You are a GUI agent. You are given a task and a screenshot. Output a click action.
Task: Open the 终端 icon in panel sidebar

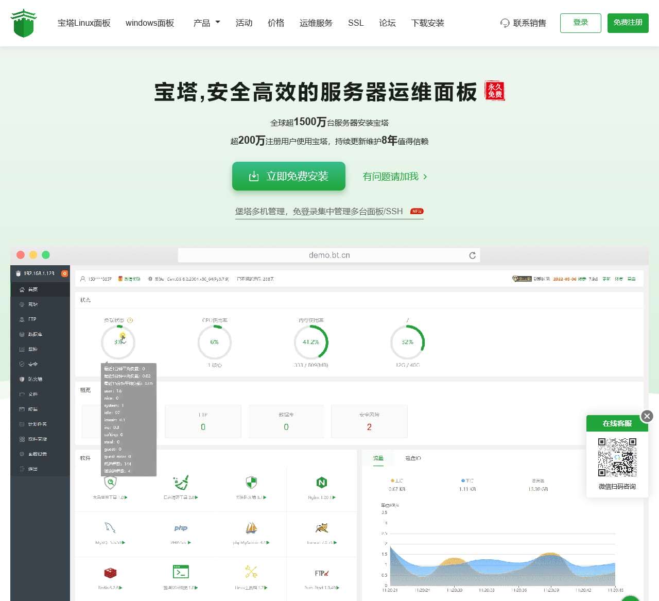[22, 409]
